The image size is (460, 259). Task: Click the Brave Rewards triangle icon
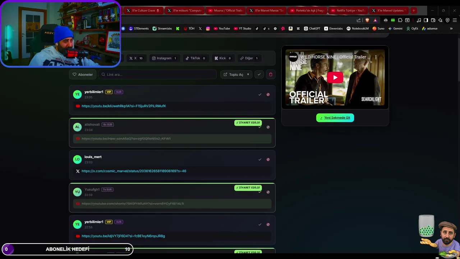(x=375, y=20)
